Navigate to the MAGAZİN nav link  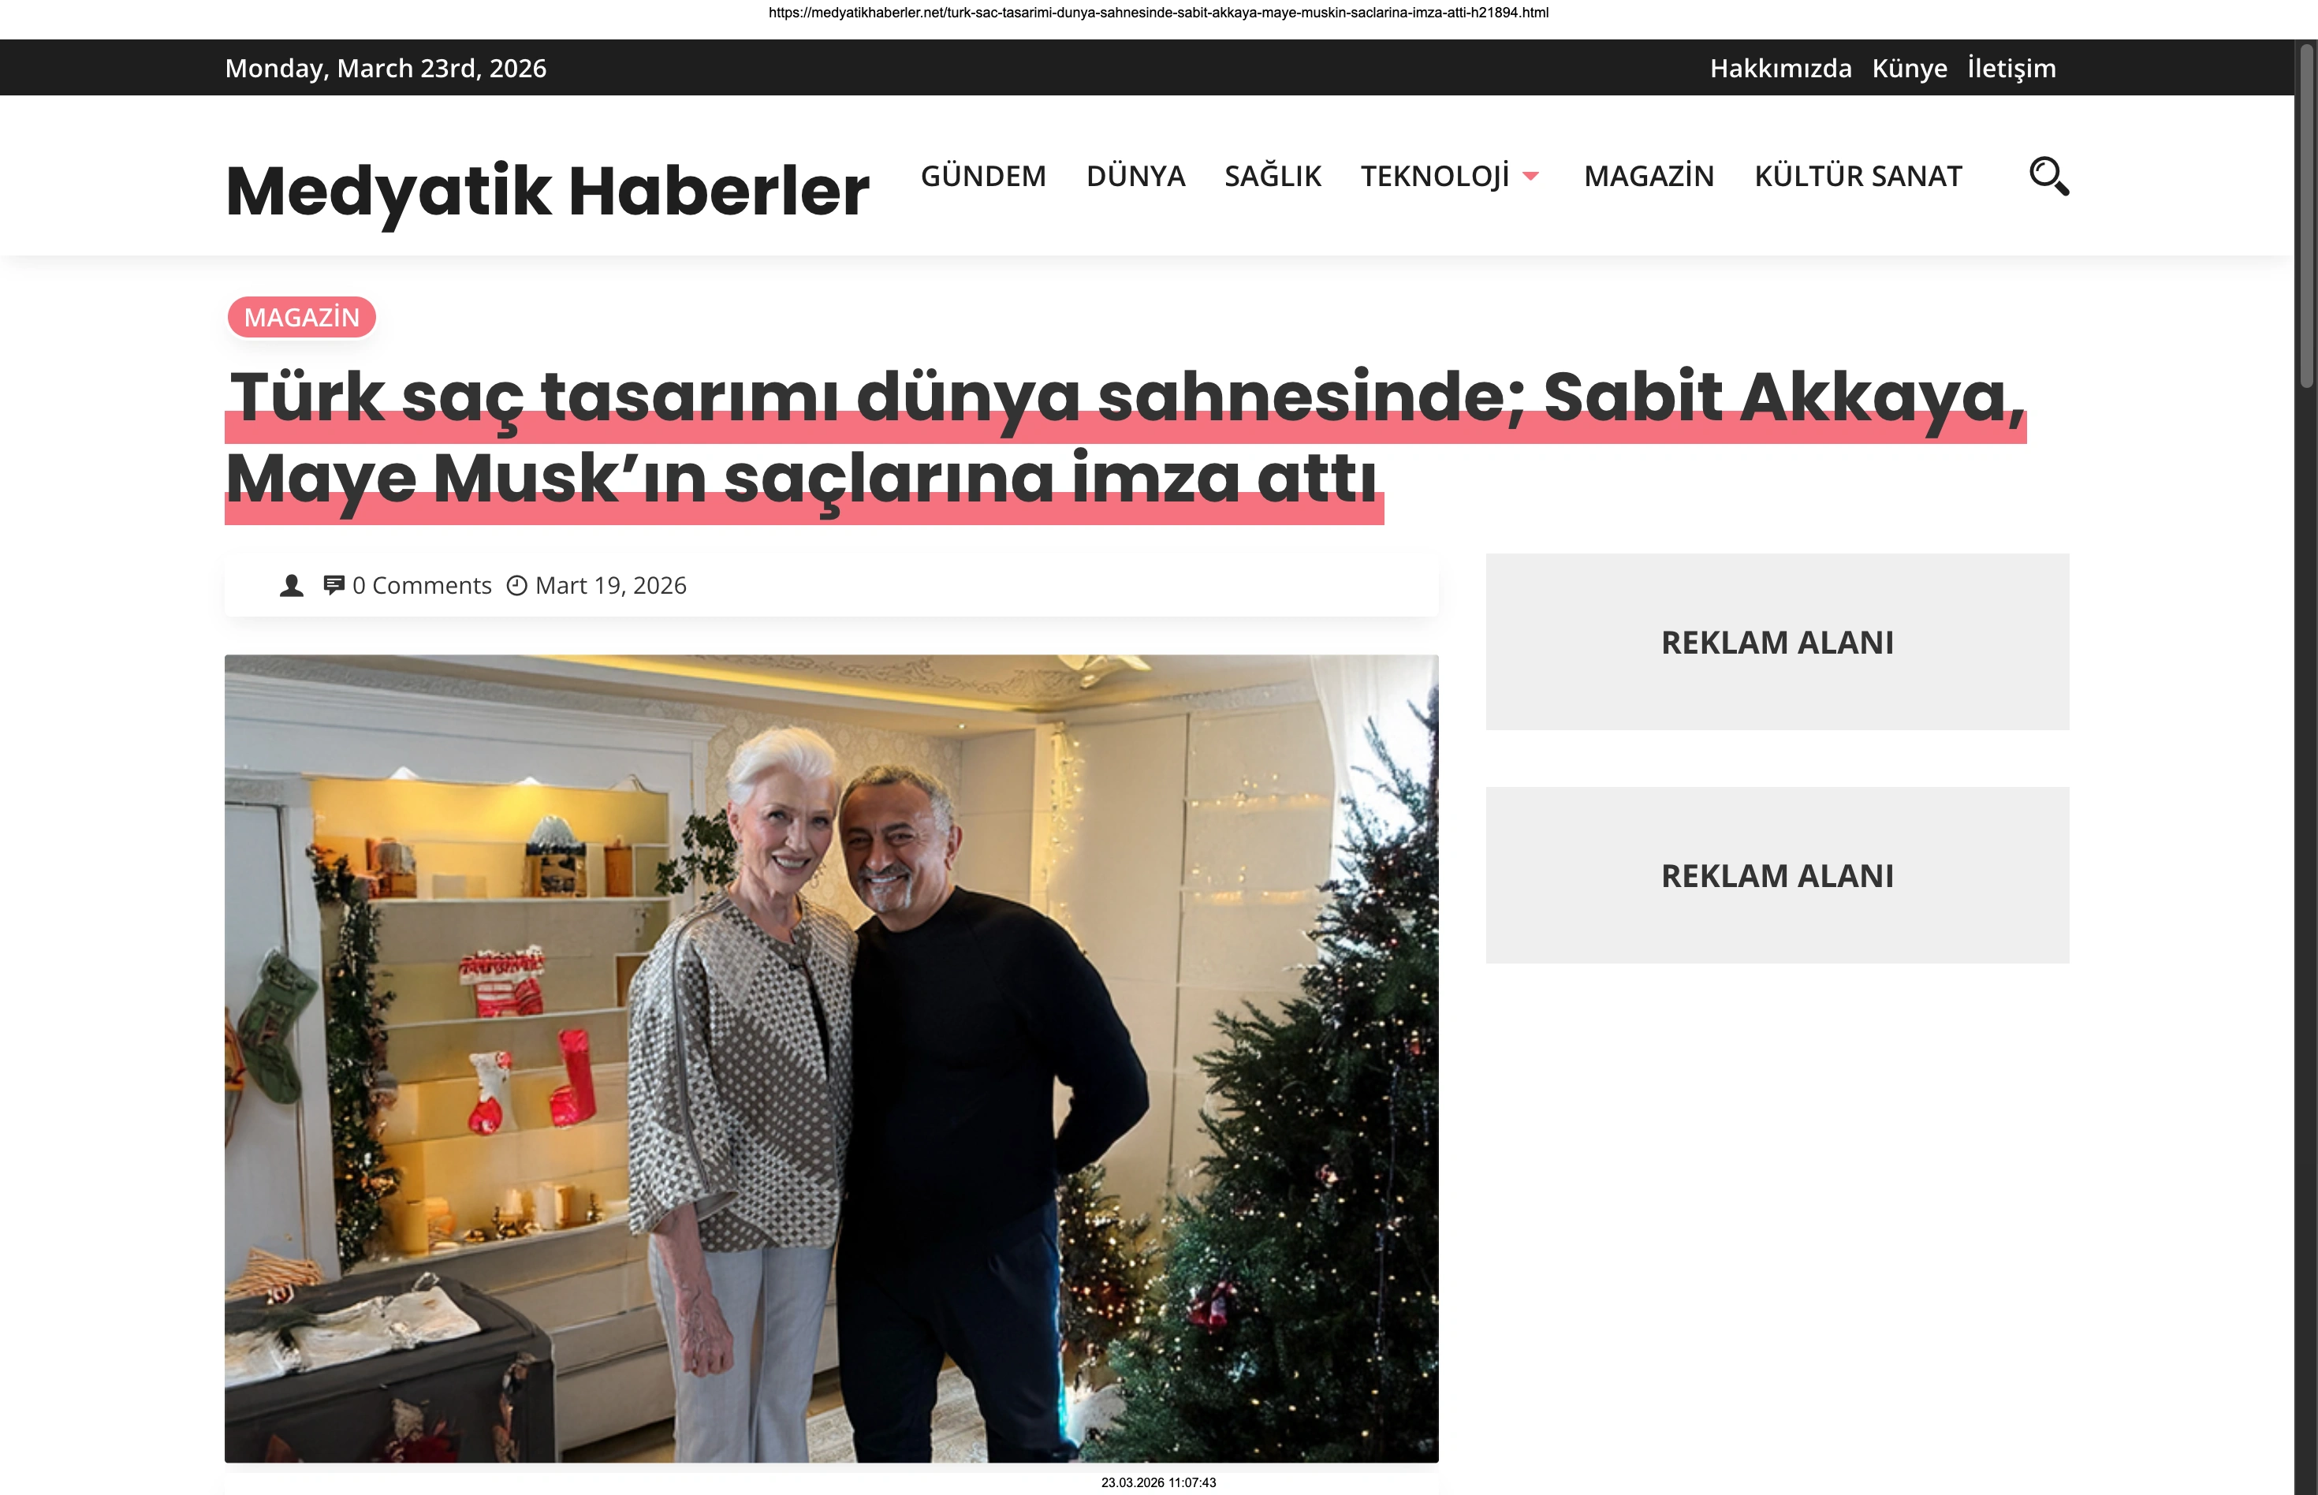(1649, 176)
